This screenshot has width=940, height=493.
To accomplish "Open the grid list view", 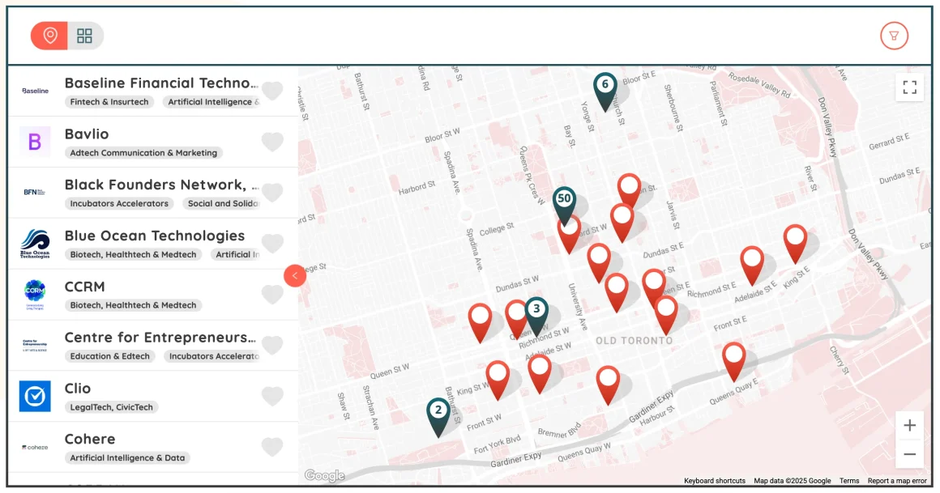I will [x=84, y=36].
